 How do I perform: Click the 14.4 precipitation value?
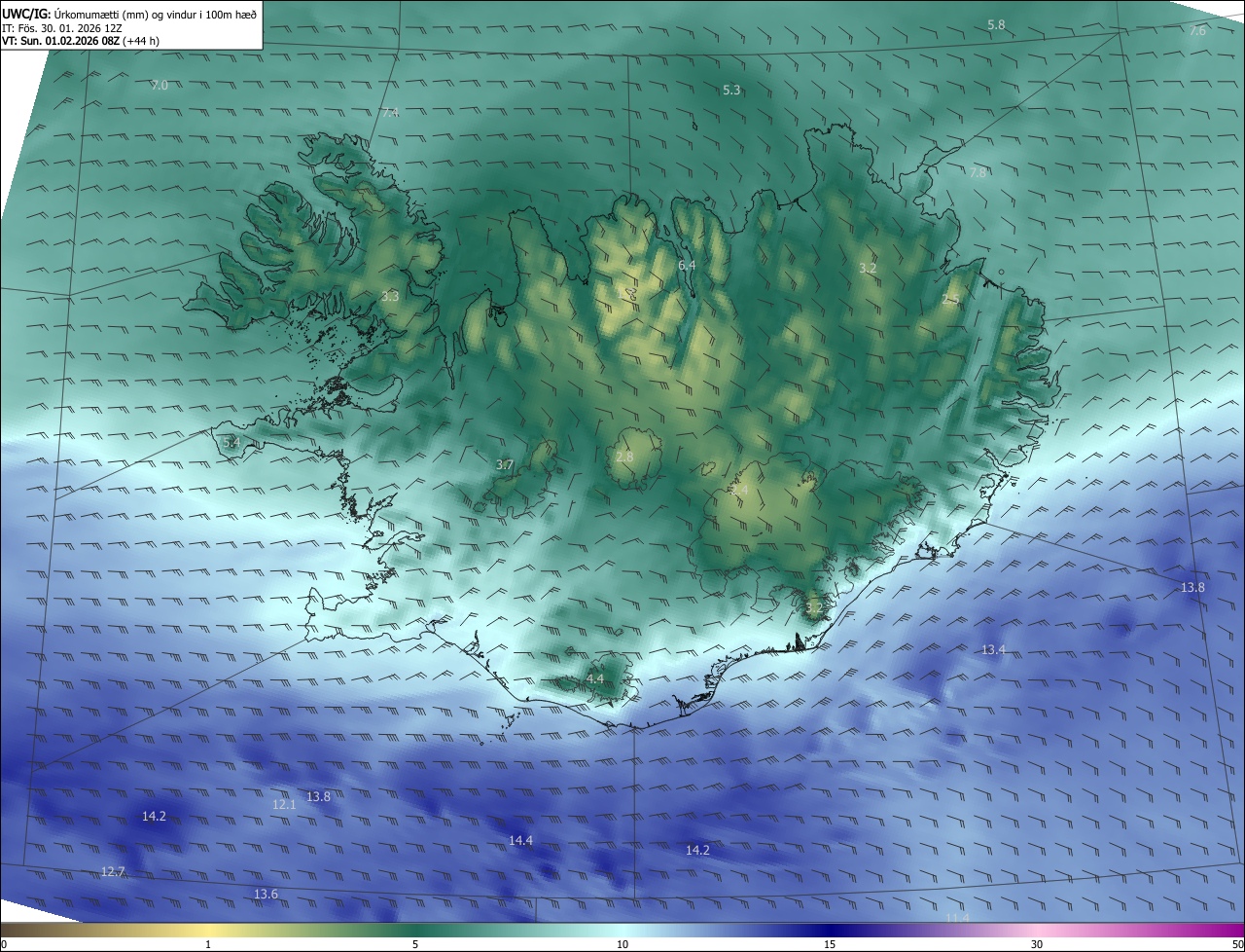coord(520,840)
